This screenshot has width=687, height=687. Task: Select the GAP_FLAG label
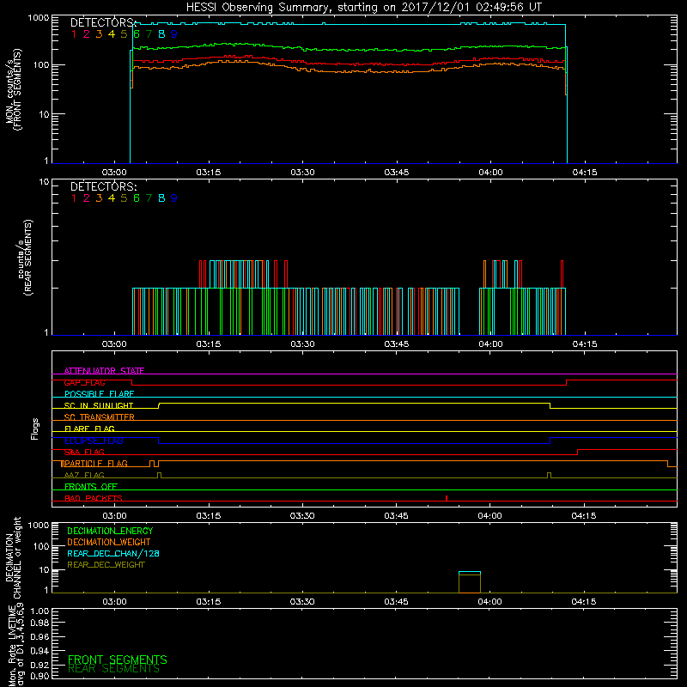click(x=84, y=382)
